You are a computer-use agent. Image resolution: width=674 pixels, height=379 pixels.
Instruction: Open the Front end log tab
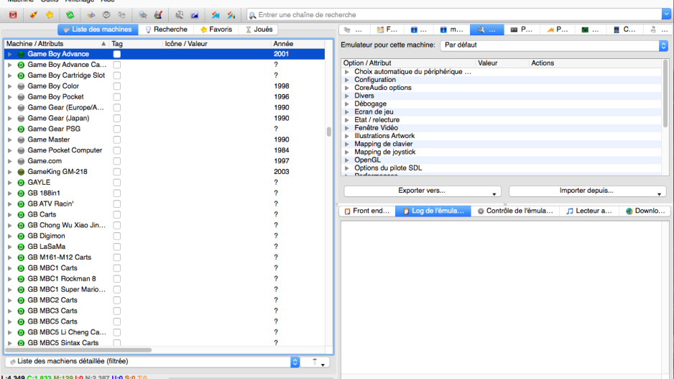tap(366, 211)
